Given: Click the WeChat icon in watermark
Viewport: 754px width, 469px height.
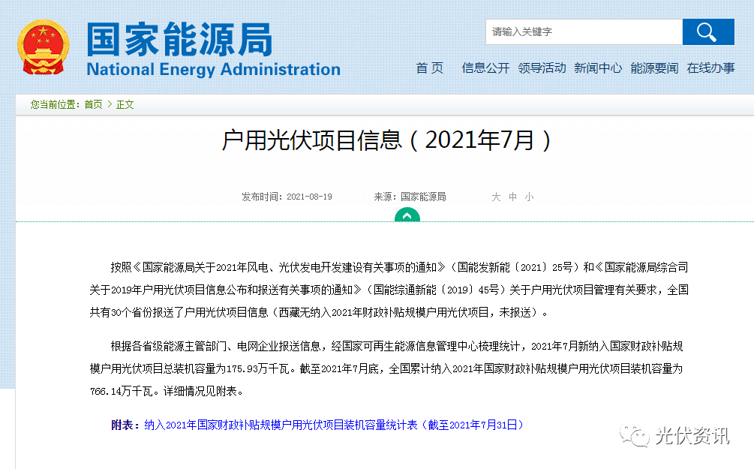Looking at the screenshot, I should pos(638,436).
